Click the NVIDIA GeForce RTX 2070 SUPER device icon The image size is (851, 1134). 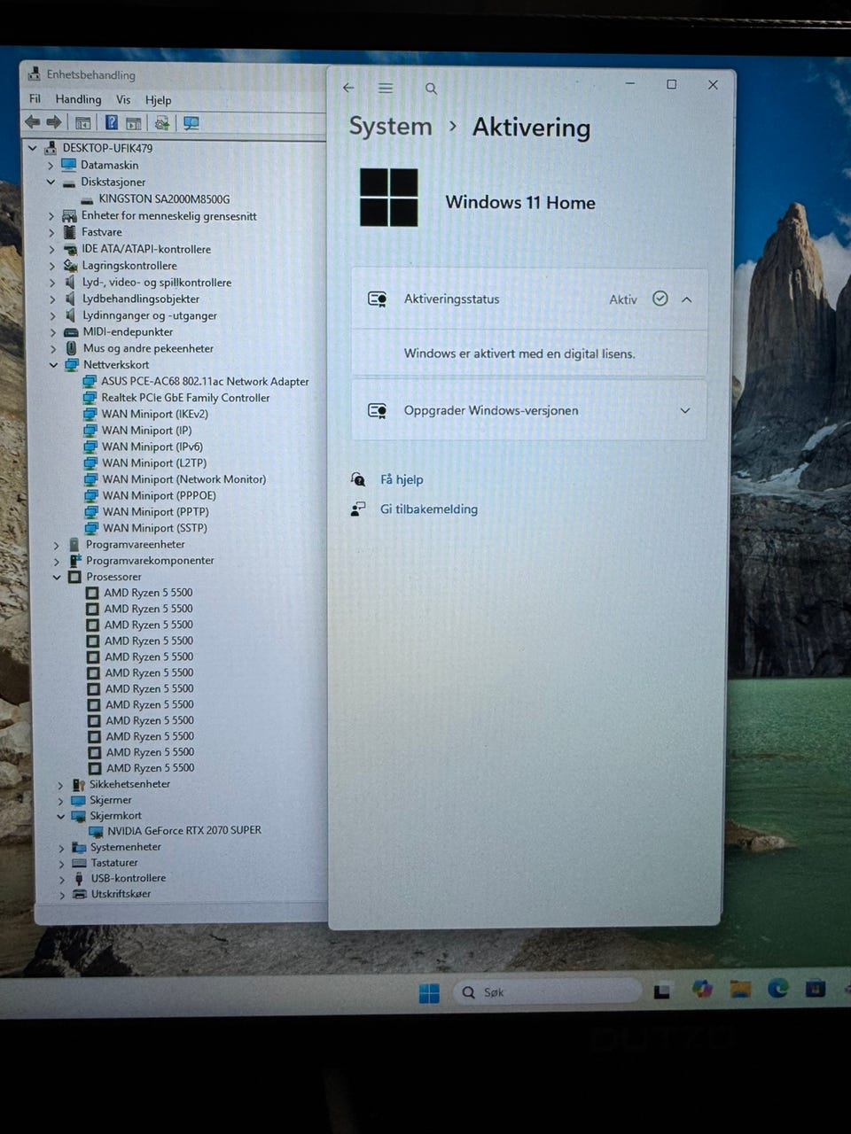click(97, 831)
